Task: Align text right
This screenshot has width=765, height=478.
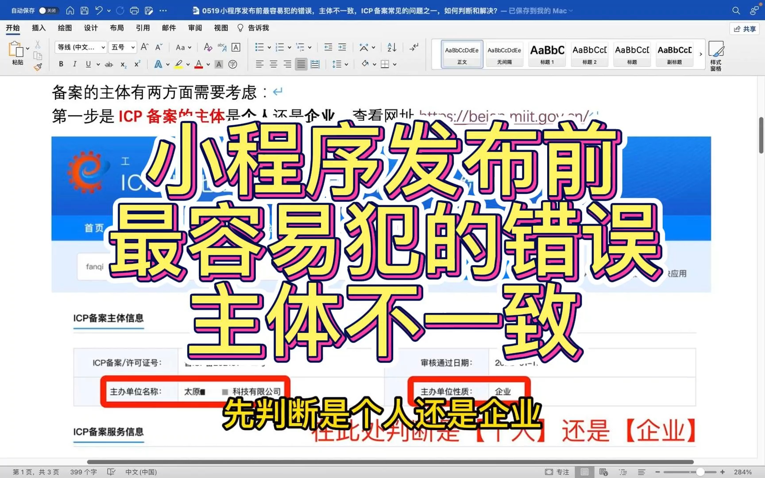Action: (287, 64)
